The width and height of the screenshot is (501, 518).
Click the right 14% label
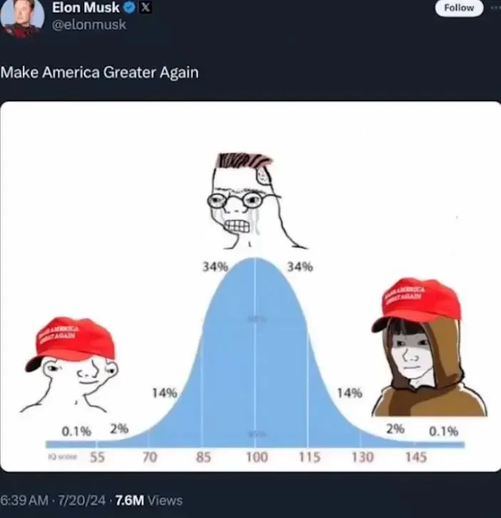point(350,393)
